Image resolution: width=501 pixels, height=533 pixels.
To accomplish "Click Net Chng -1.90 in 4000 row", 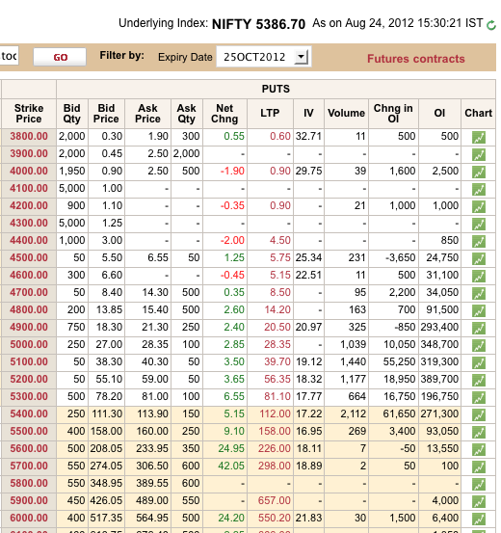I will coord(232,171).
